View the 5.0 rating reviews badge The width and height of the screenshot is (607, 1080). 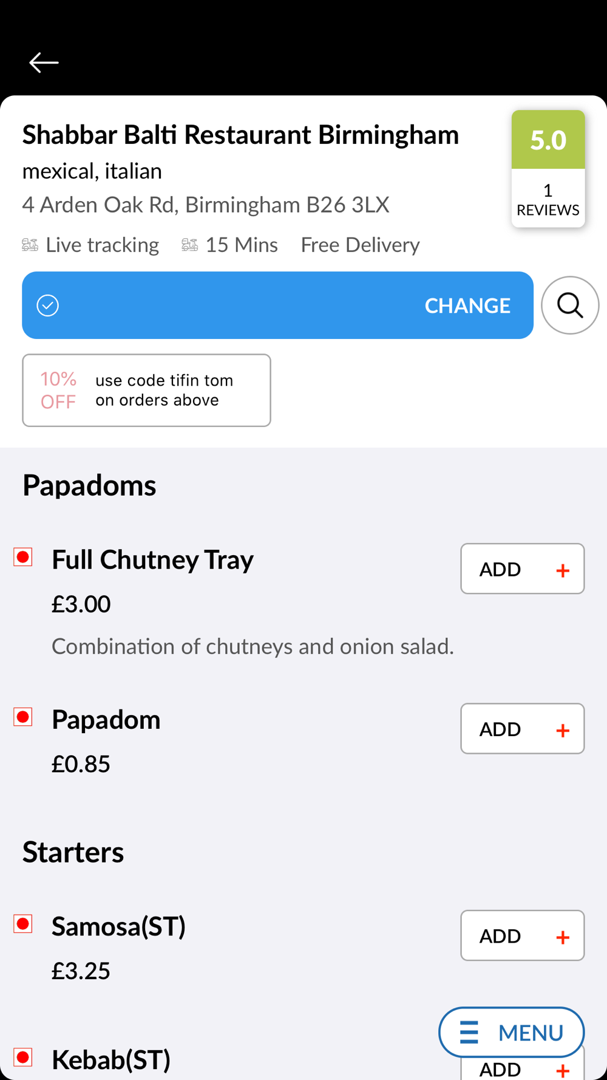coord(548,169)
